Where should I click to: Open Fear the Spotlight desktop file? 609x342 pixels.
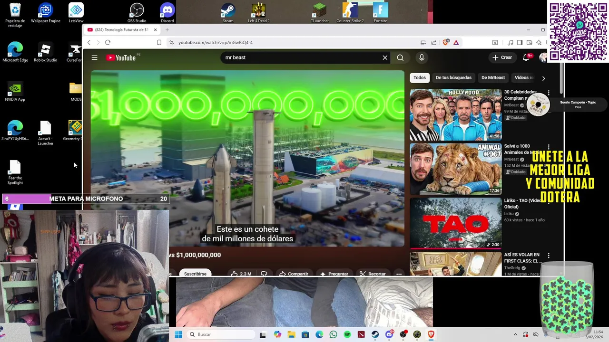click(15, 172)
